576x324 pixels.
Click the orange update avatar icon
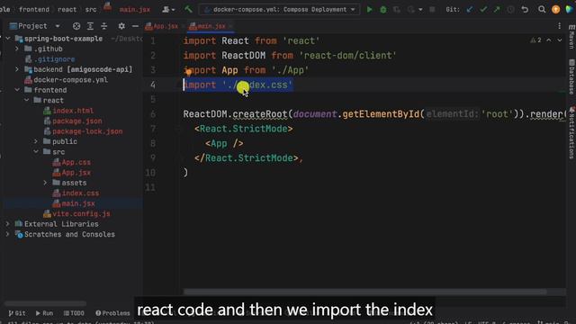pos(555,10)
